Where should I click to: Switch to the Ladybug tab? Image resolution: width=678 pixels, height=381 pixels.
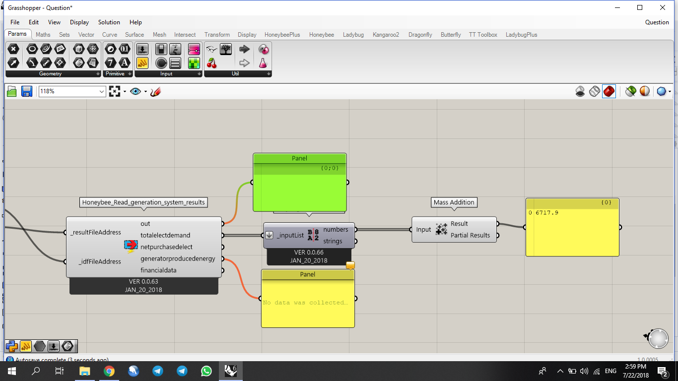[x=353, y=35]
